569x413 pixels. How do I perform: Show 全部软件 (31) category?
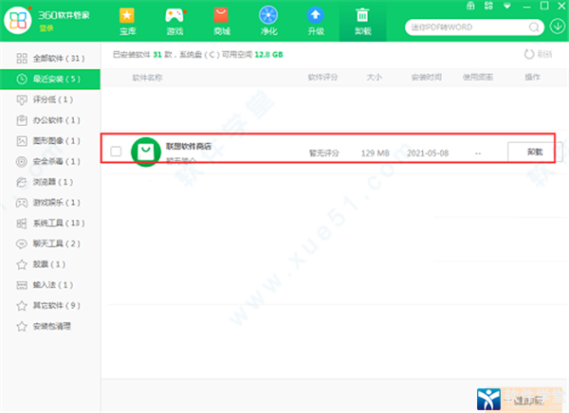point(50,59)
